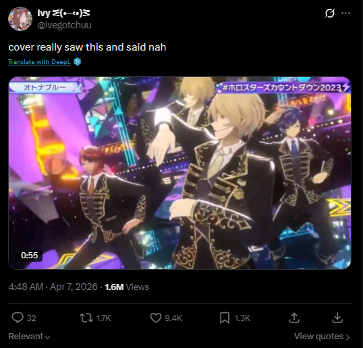Click the Translate with DeepL link

39,62
